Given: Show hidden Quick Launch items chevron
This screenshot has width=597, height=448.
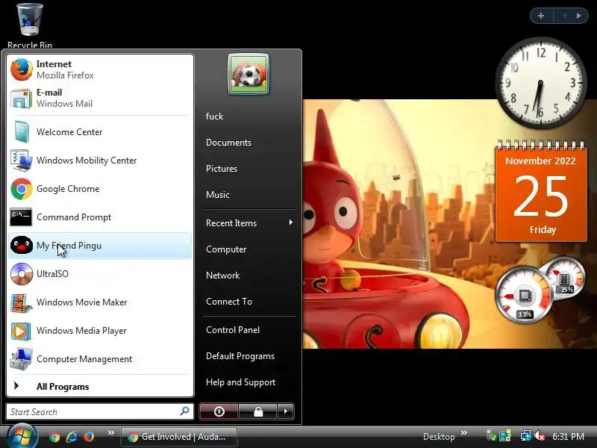Looking at the screenshot, I should (110, 433).
